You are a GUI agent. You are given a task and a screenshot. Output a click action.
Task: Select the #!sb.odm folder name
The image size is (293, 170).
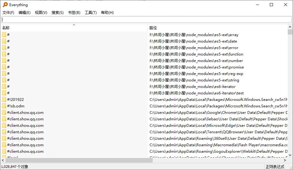tap(16, 106)
